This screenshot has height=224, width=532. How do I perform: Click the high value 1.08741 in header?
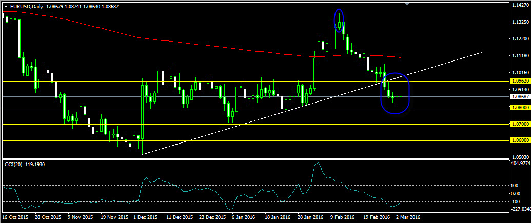tap(74, 7)
